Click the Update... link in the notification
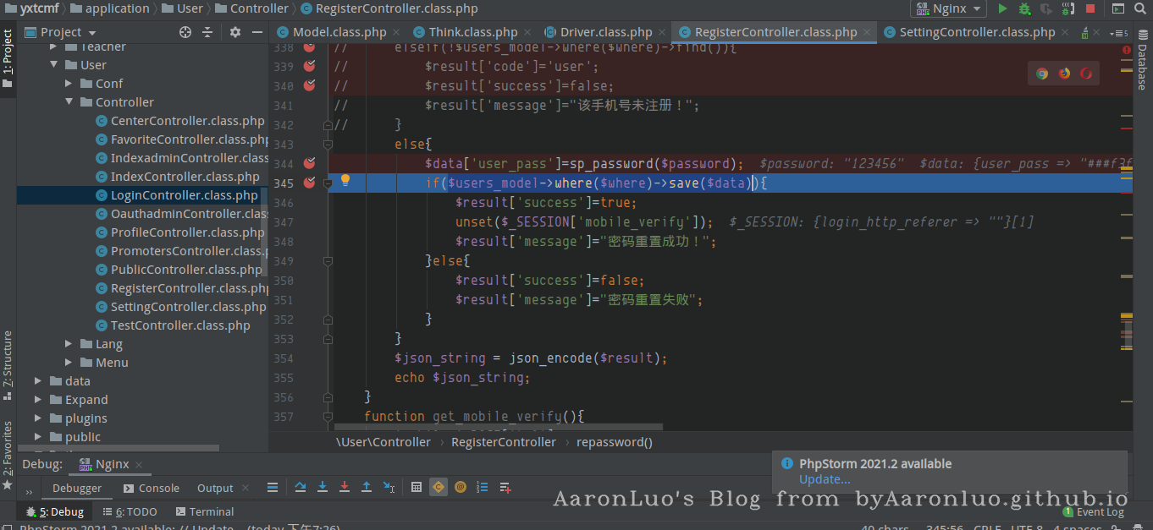 tap(825, 479)
